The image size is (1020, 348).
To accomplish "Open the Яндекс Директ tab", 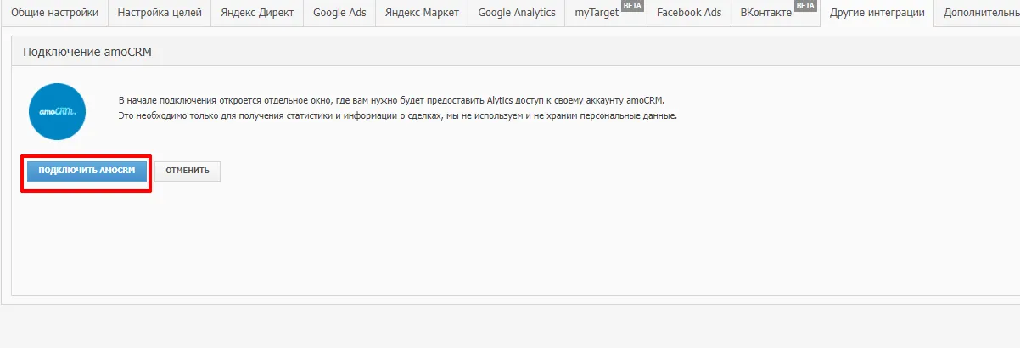I will pyautogui.click(x=257, y=14).
